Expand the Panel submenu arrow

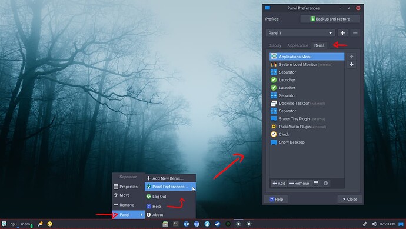click(x=141, y=215)
